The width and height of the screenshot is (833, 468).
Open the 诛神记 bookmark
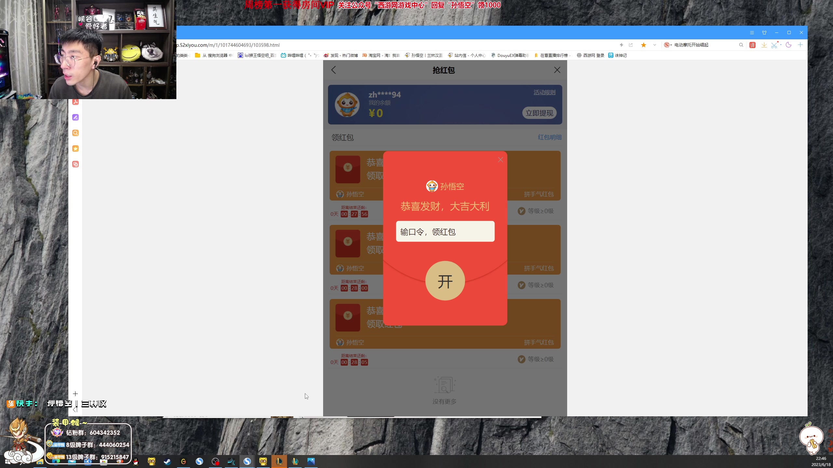pyautogui.click(x=618, y=56)
